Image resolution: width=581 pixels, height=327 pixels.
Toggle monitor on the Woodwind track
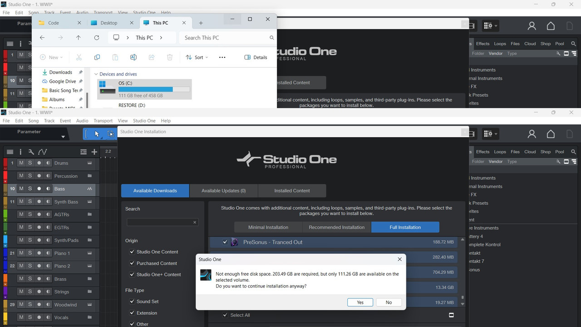(x=48, y=304)
